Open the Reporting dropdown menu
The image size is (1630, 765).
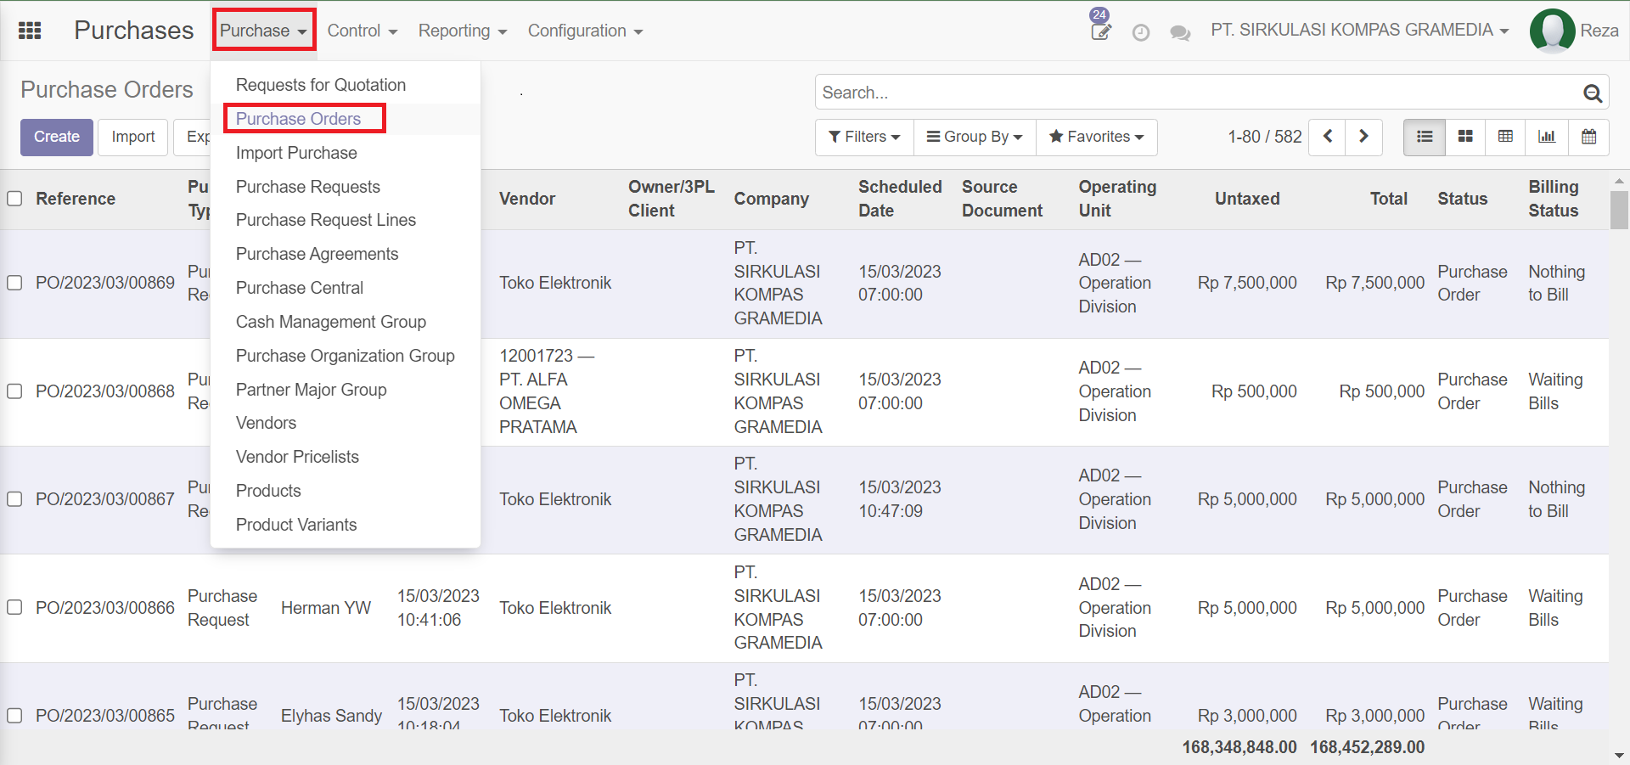tap(463, 31)
